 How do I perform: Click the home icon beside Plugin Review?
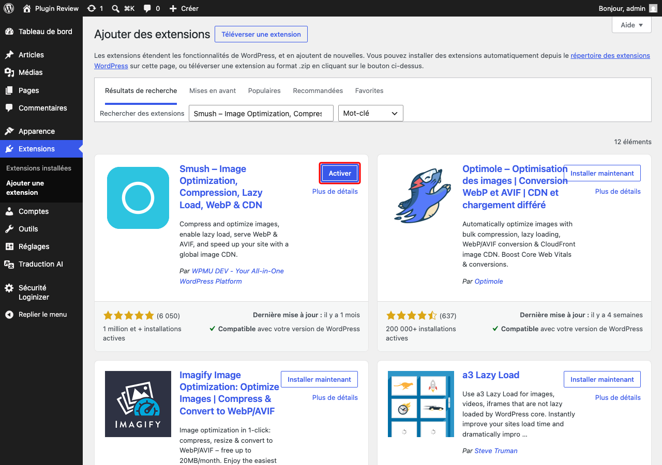point(27,8)
